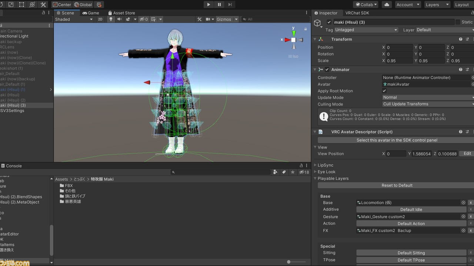Switch to the Game tab
The height and width of the screenshot is (266, 474).
[90, 13]
